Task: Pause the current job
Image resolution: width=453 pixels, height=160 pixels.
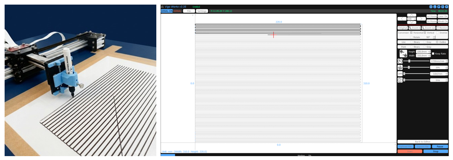Action: (x=440, y=147)
